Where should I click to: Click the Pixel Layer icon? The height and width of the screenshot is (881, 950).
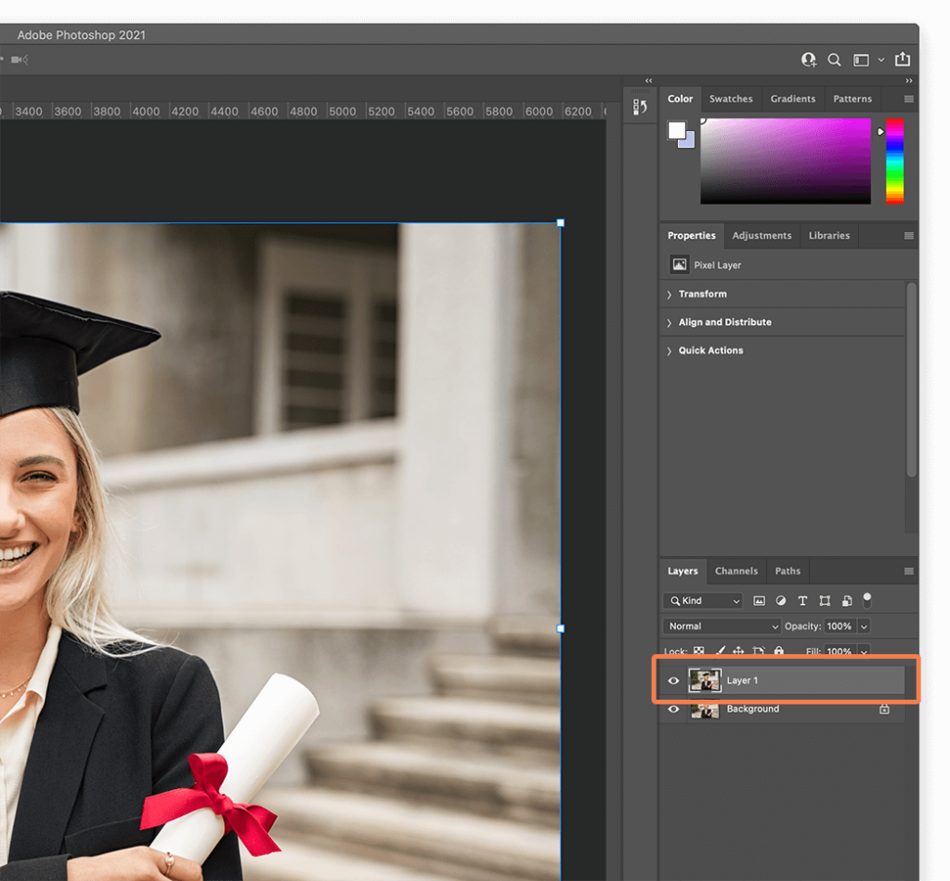(x=679, y=265)
